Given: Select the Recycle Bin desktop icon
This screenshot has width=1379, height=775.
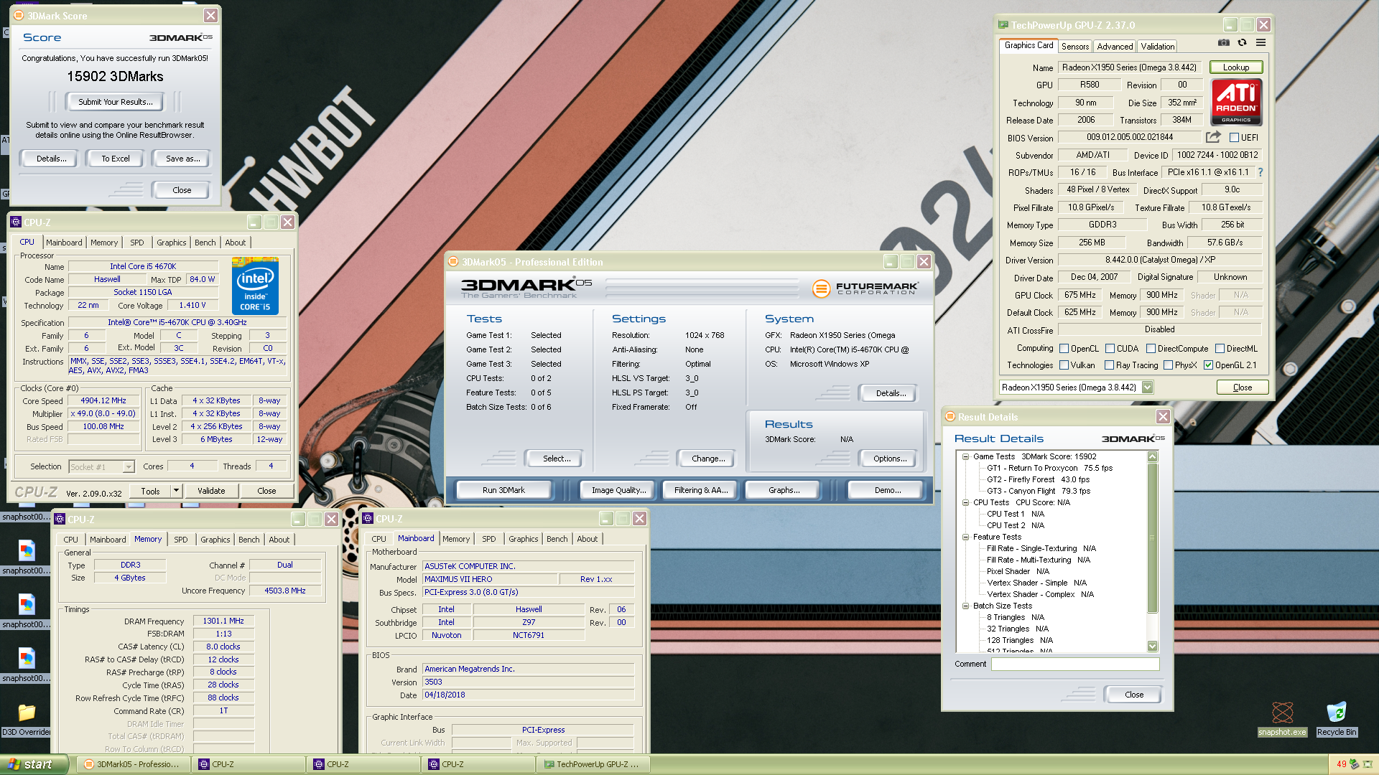Looking at the screenshot, I should click(1336, 718).
